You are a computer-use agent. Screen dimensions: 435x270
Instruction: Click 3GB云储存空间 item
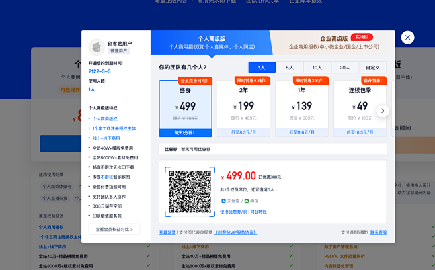(107, 206)
